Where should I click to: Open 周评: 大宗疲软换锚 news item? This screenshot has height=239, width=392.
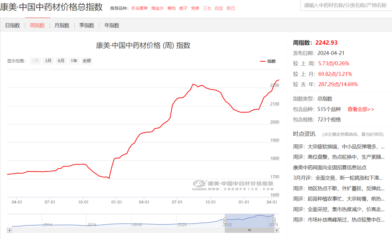(x=339, y=147)
